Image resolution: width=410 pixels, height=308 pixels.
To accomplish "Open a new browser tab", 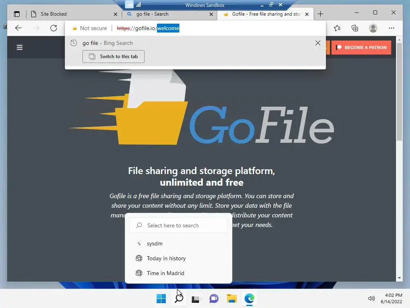I will [x=320, y=14].
